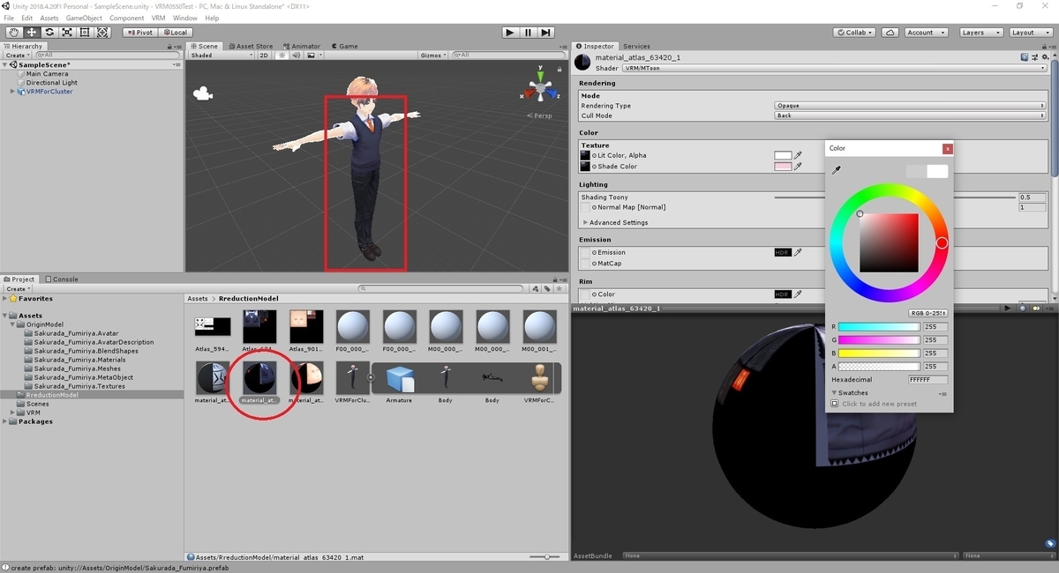Open Cull Mode dropdown set to Back
The image size is (1059, 573).
tap(911, 115)
